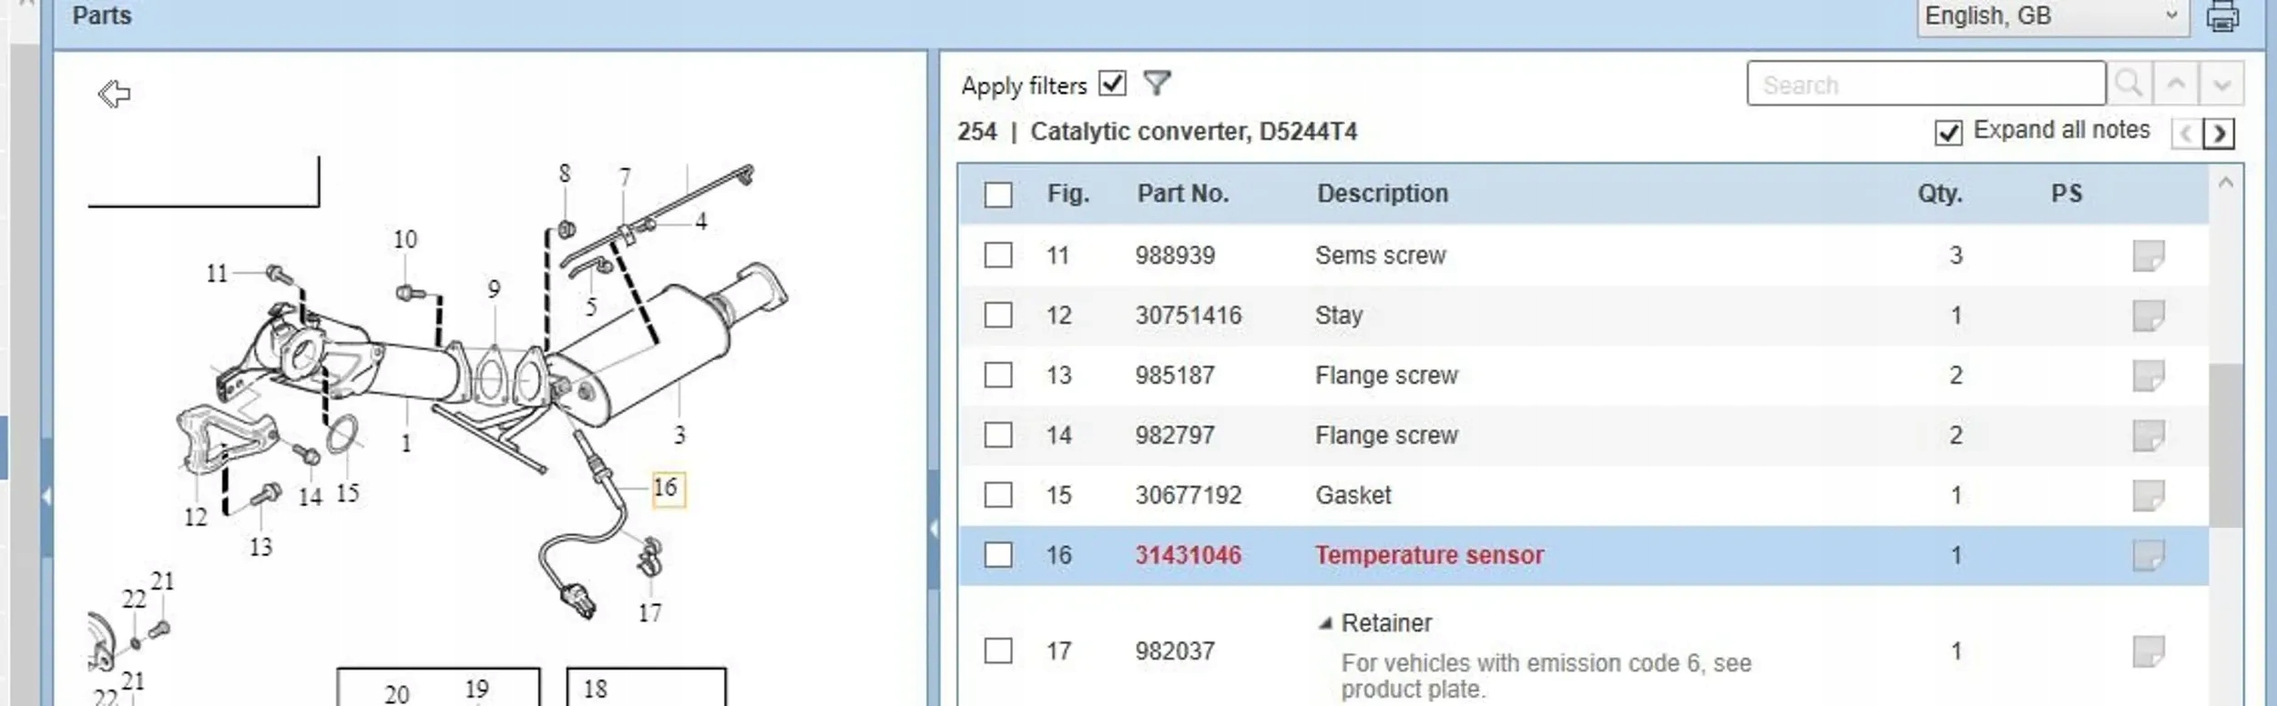Click the Qty. column header
This screenshot has width=2277, height=706.
click(1940, 194)
